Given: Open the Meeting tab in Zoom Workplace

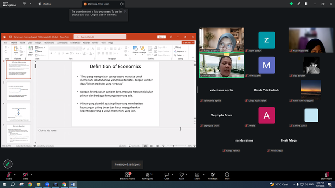Looking at the screenshot, I should point(44,4).
